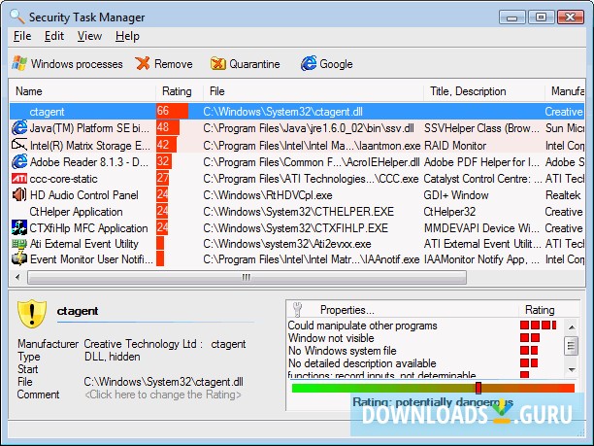Select the CtHelper Application row
594x446 pixels.
pyautogui.click(x=297, y=211)
